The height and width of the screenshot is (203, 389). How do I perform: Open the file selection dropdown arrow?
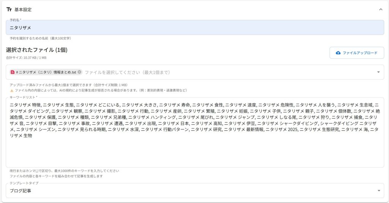click(x=378, y=72)
